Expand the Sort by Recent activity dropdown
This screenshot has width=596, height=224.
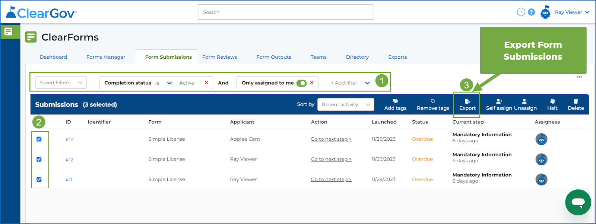point(345,105)
